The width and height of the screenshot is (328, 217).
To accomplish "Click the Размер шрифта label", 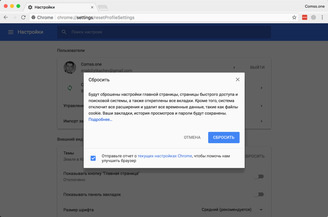I will coord(78,210).
